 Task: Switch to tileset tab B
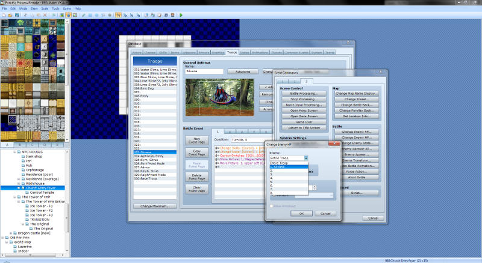tap(21, 145)
